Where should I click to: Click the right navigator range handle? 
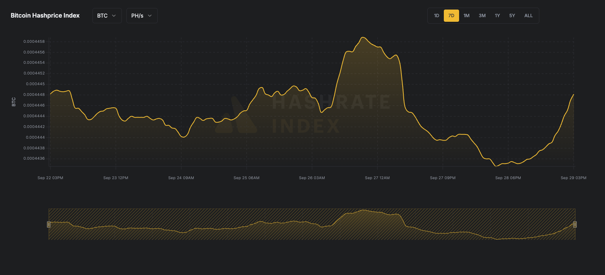tap(575, 224)
